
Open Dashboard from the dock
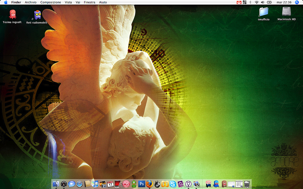64,184
